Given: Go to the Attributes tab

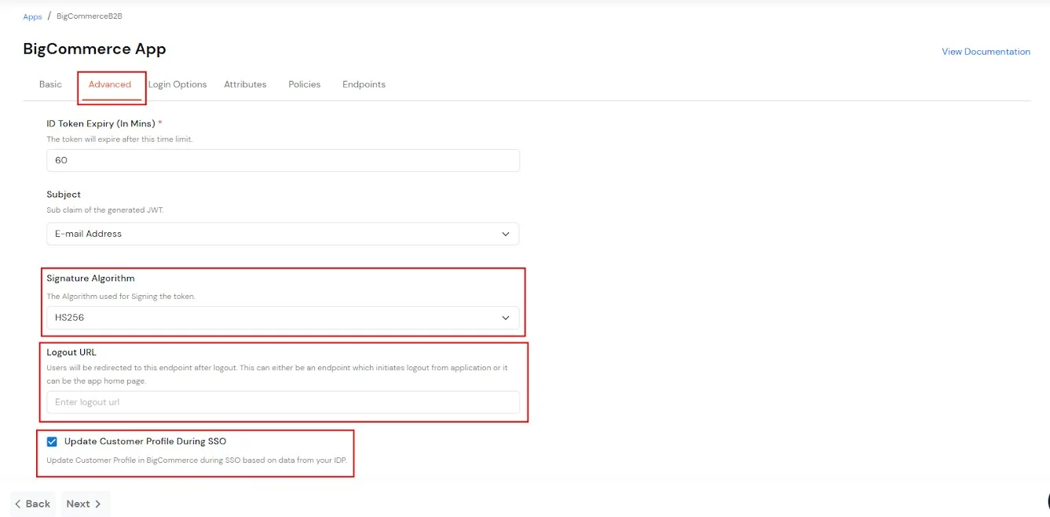Looking at the screenshot, I should [x=245, y=85].
